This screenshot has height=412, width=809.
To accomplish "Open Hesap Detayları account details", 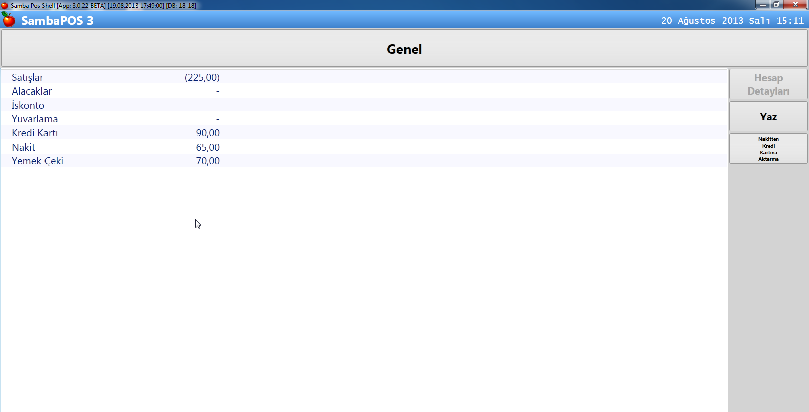I will click(x=768, y=84).
